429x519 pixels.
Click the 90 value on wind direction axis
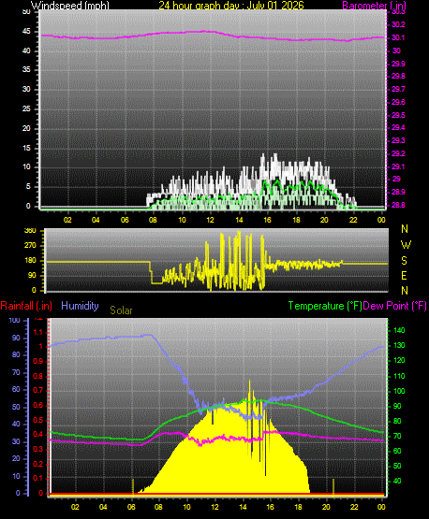(32, 275)
